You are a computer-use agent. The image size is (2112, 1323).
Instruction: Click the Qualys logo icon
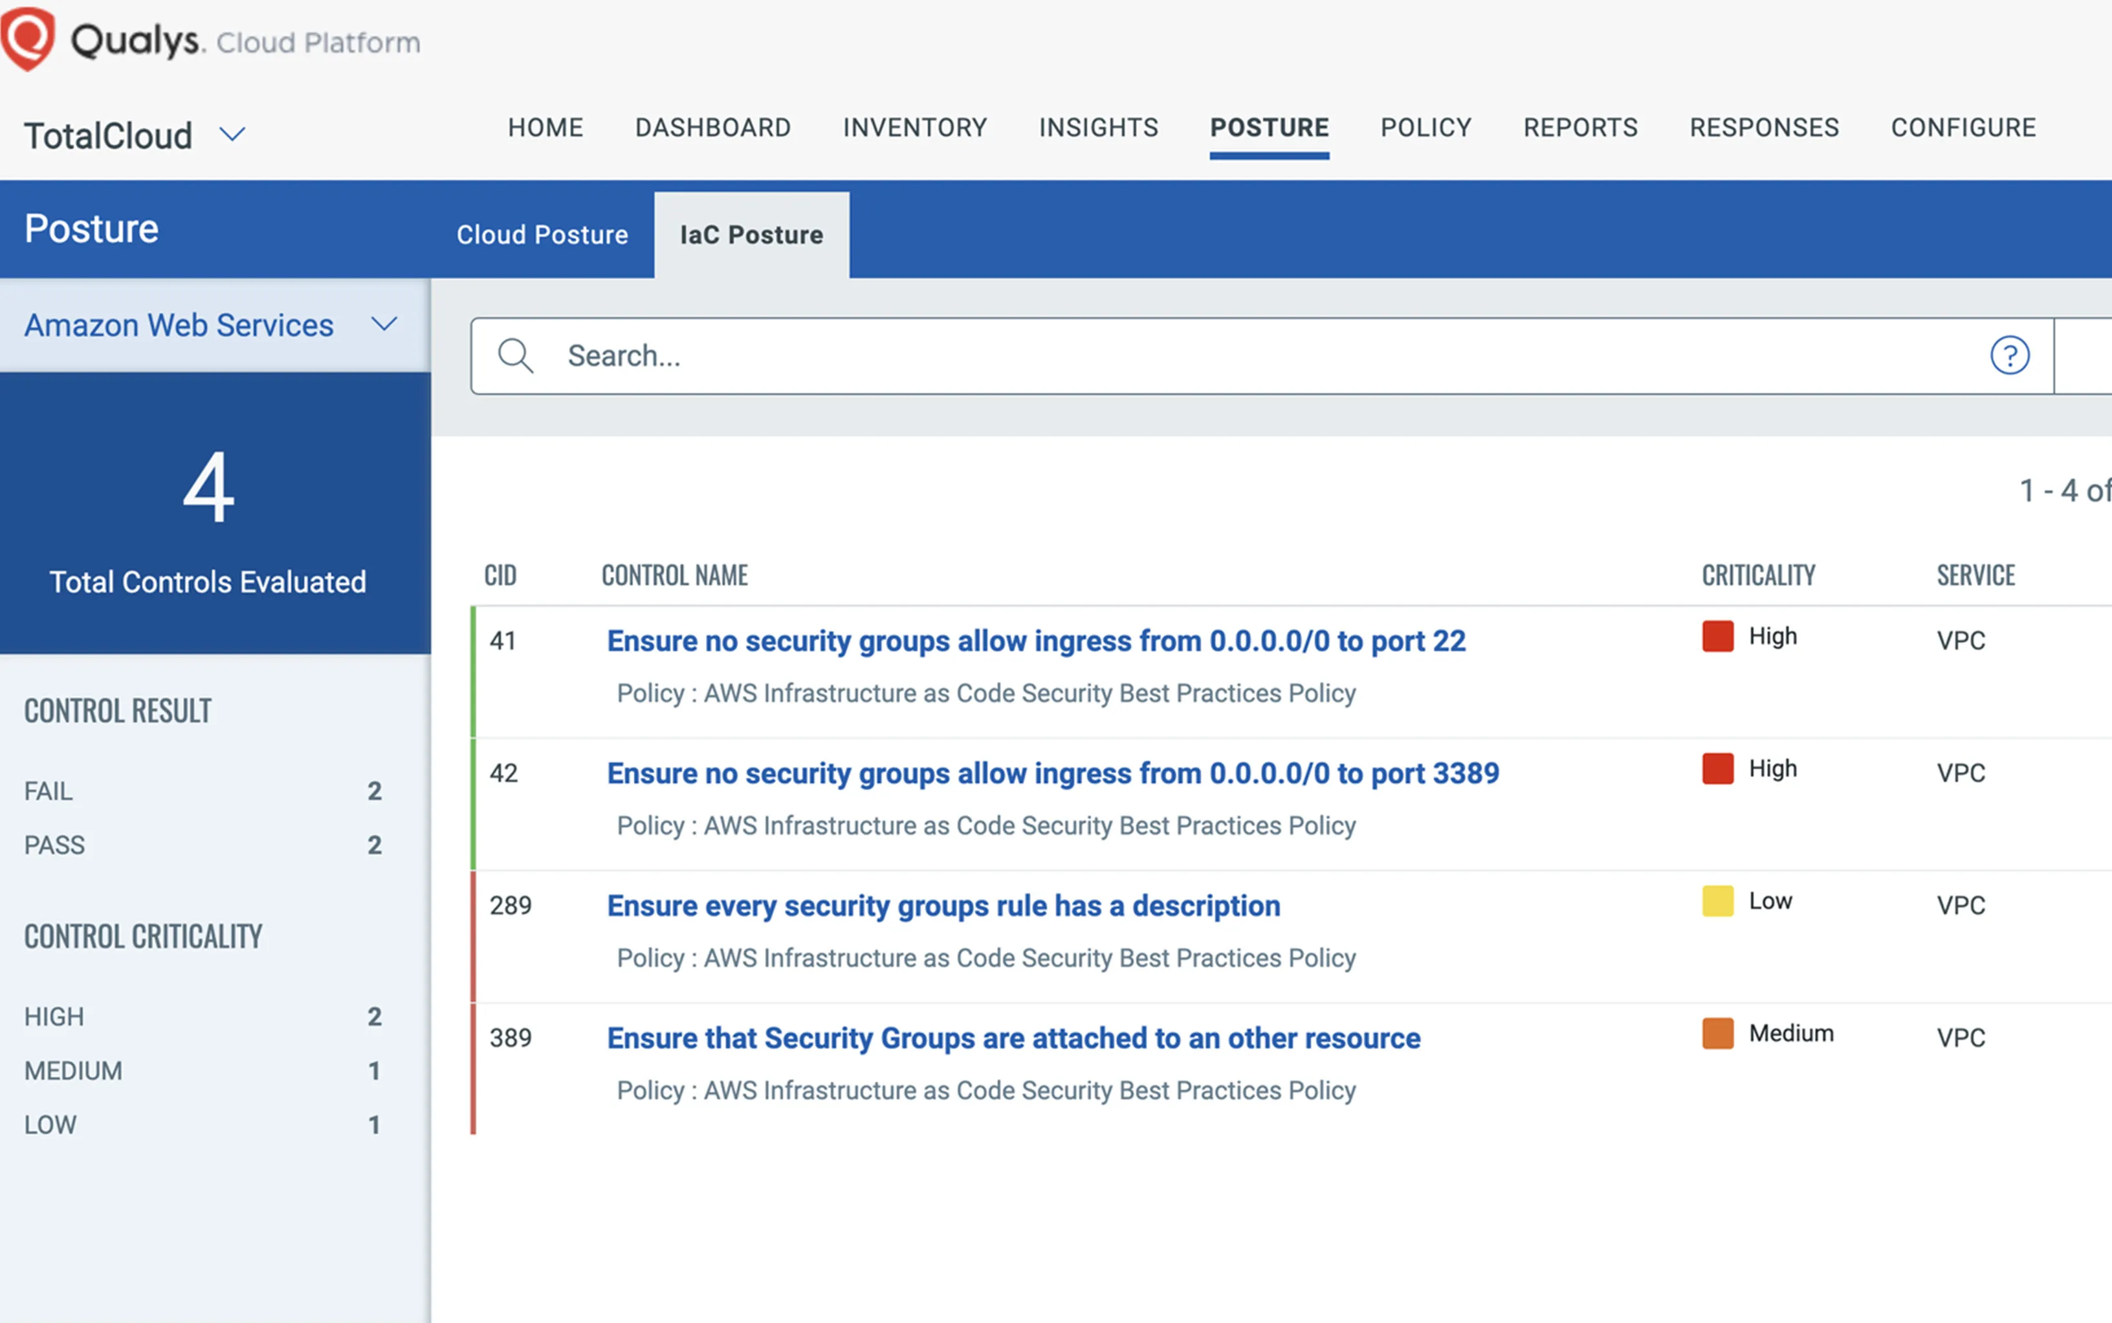(28, 38)
